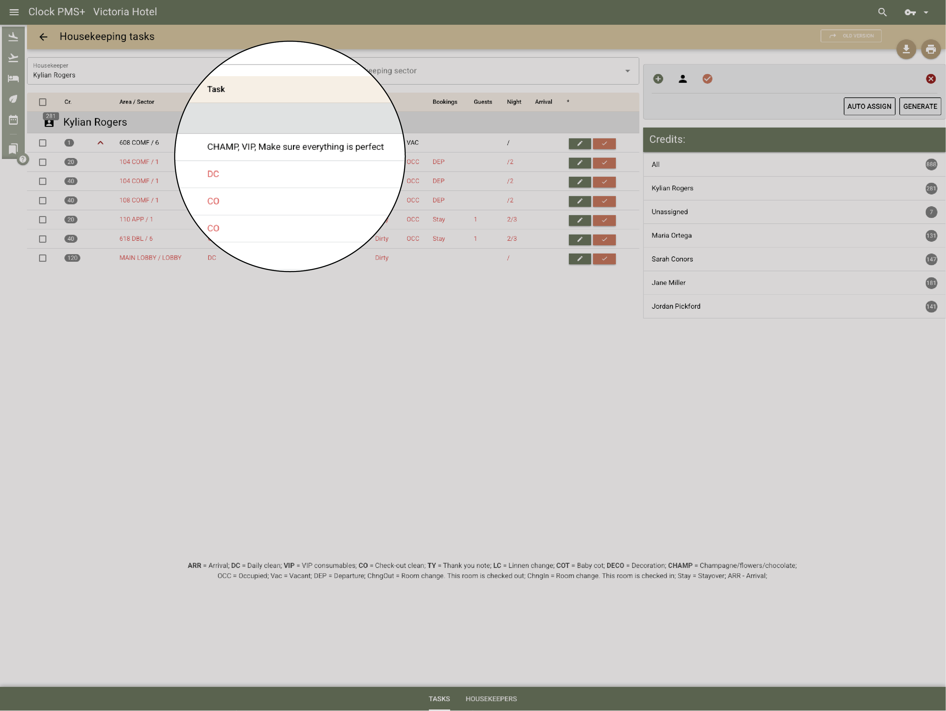Click the bookmark icon at the sidebar bottom
946x711 pixels.
(13, 148)
